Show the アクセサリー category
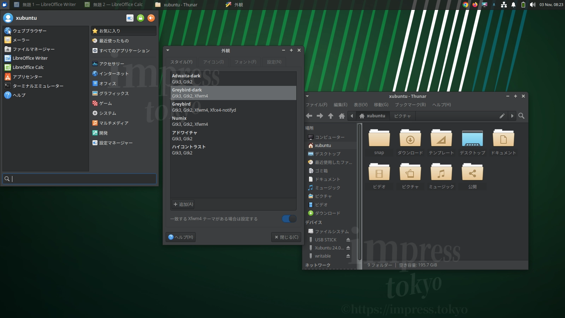Viewport: 565px width, 318px height. click(124, 64)
